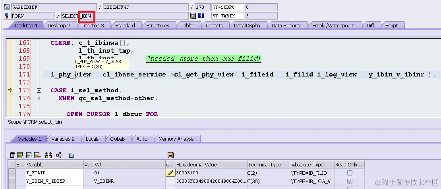Switch to Desktop 2 tab
Screen dimensions: 441x189
click(x=59, y=25)
